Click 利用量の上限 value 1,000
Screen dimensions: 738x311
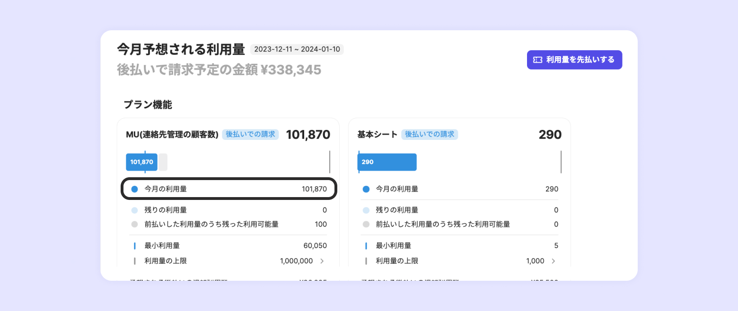(x=535, y=261)
